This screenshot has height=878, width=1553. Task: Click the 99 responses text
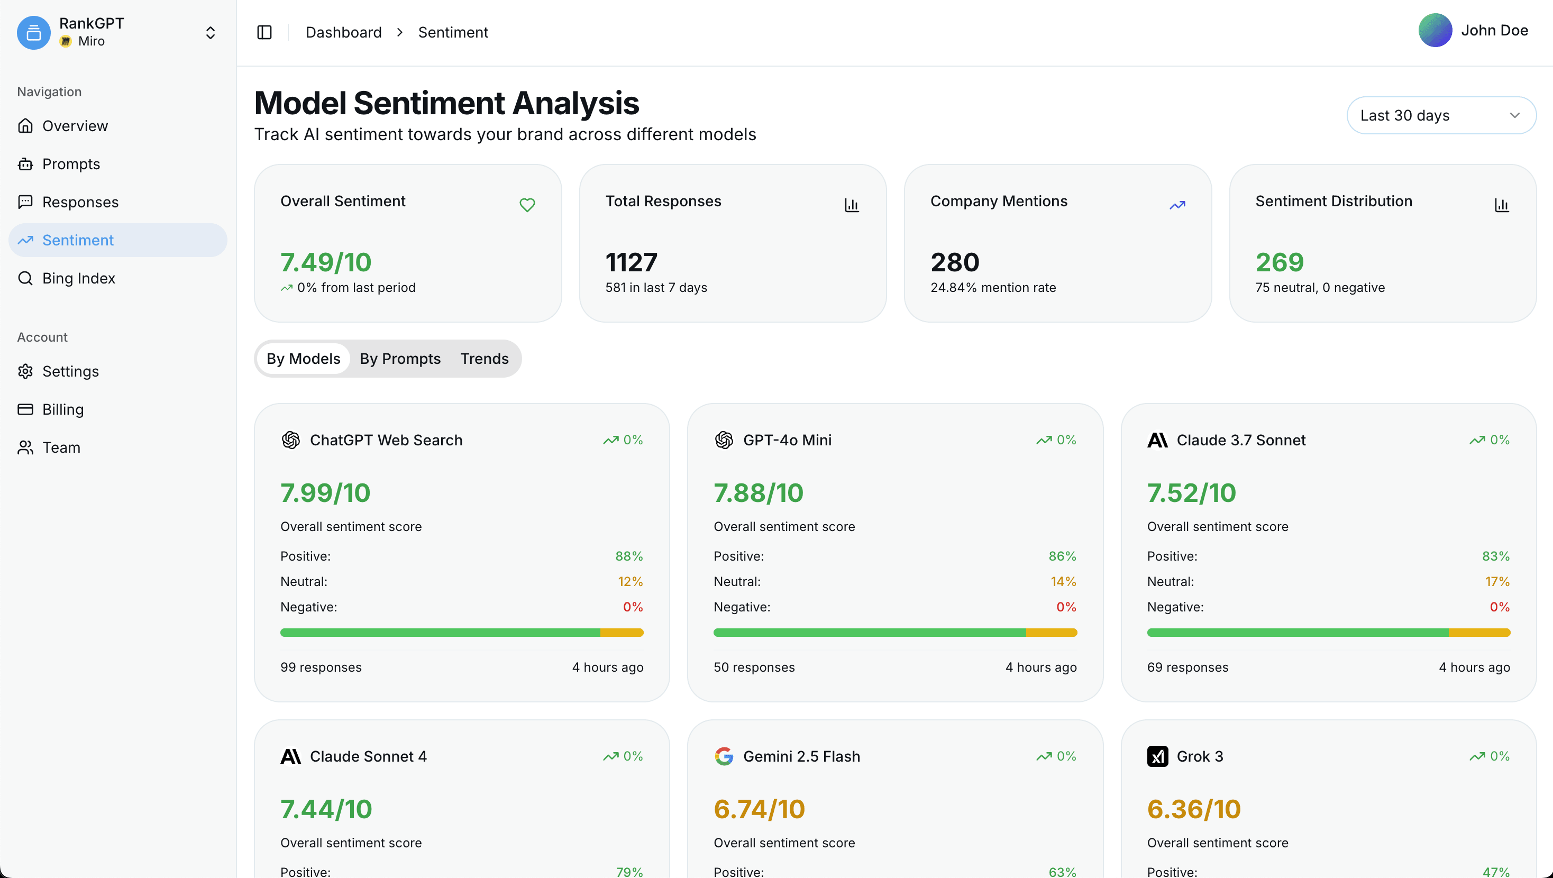[321, 667]
